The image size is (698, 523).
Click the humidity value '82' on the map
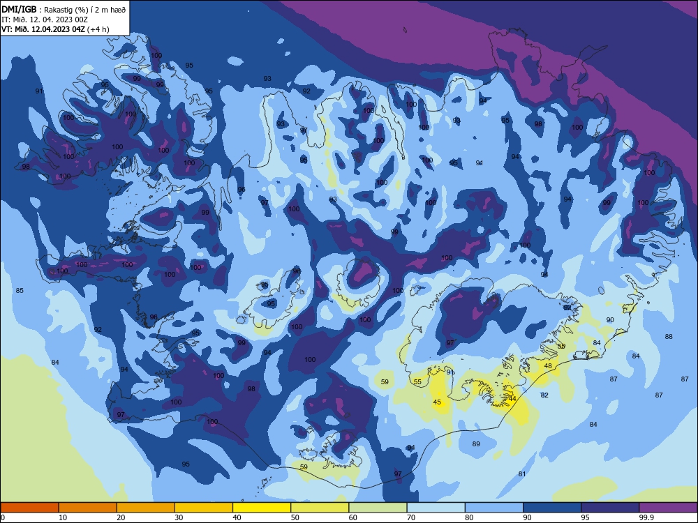(x=544, y=395)
